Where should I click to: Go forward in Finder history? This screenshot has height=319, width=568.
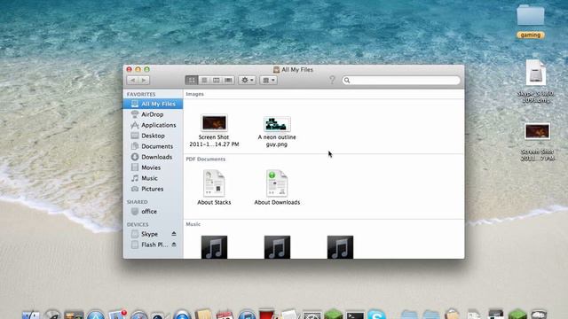pos(144,81)
